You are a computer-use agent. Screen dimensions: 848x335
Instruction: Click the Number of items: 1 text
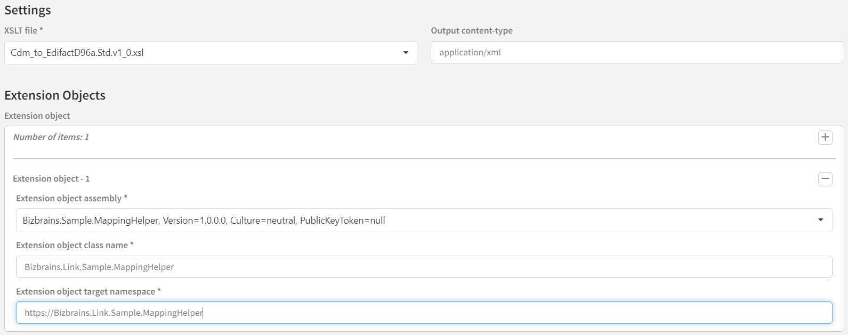51,137
